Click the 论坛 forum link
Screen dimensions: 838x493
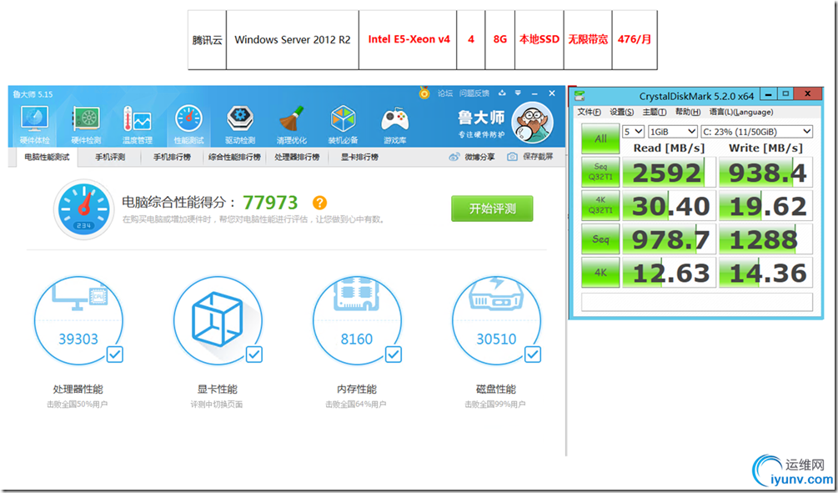coord(445,93)
